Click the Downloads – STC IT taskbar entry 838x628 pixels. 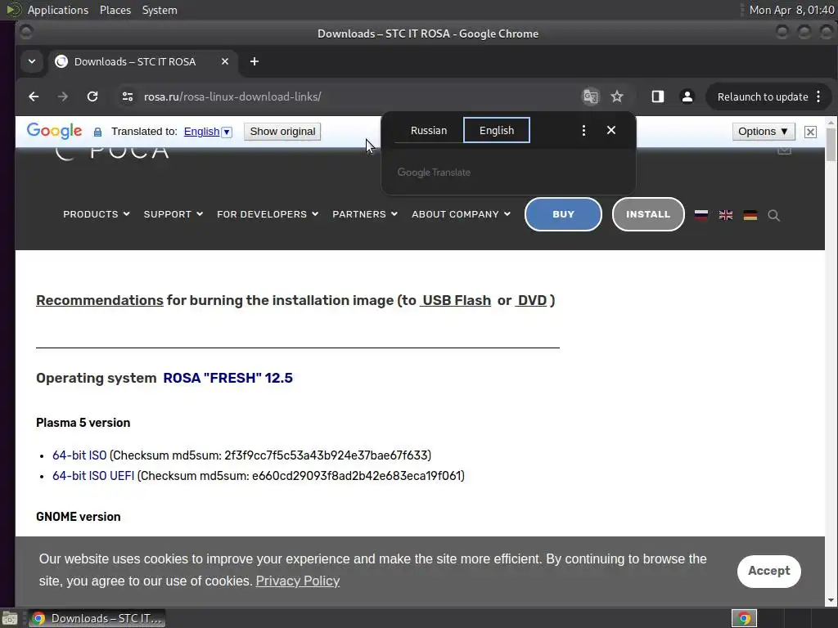click(x=97, y=618)
